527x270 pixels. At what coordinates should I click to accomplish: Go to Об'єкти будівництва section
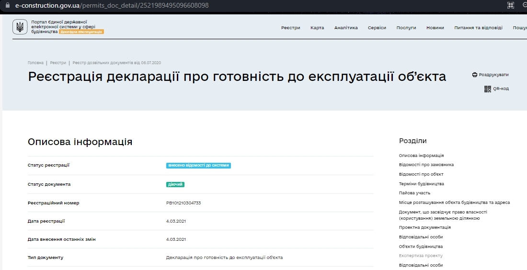point(421,247)
